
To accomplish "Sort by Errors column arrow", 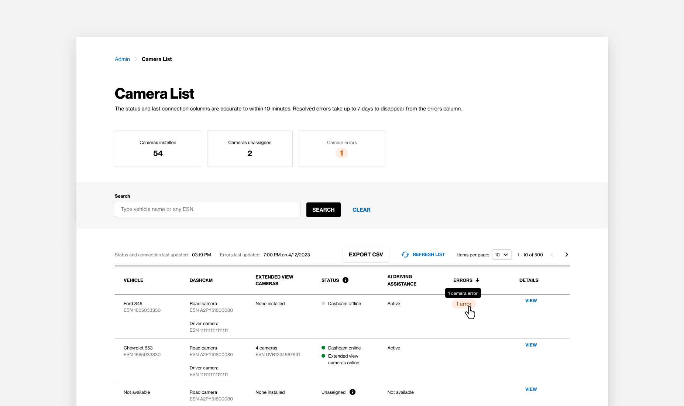I will click(477, 280).
